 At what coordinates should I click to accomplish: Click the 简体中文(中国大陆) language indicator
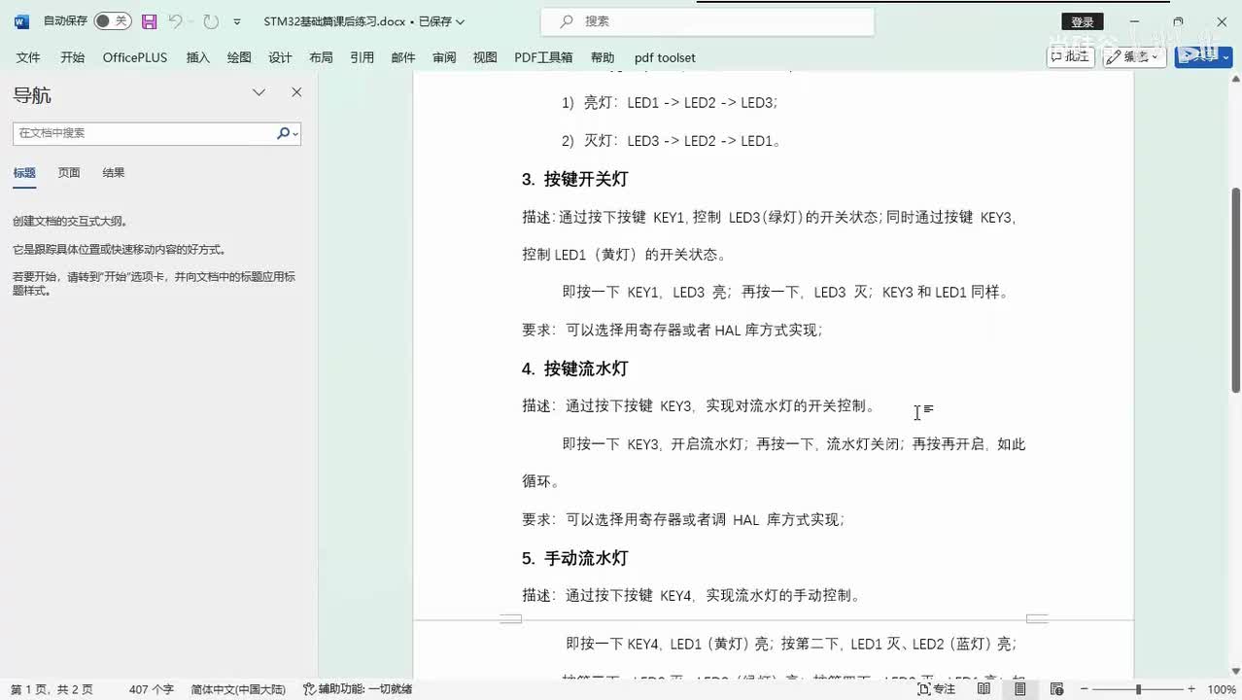tap(238, 689)
